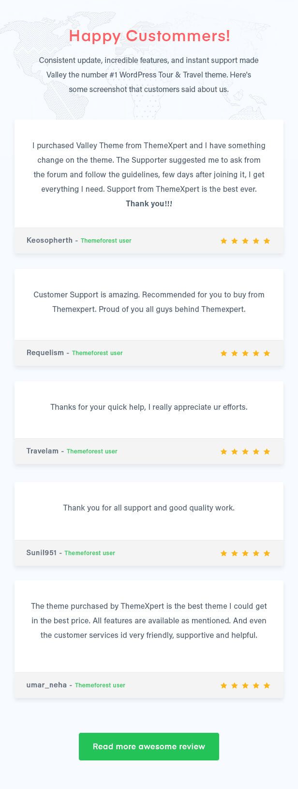
Task: Open umar_neha's Themeforest user profile
Action: pyautogui.click(x=100, y=685)
